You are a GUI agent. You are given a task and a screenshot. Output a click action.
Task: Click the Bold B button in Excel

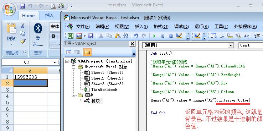click(54, 36)
